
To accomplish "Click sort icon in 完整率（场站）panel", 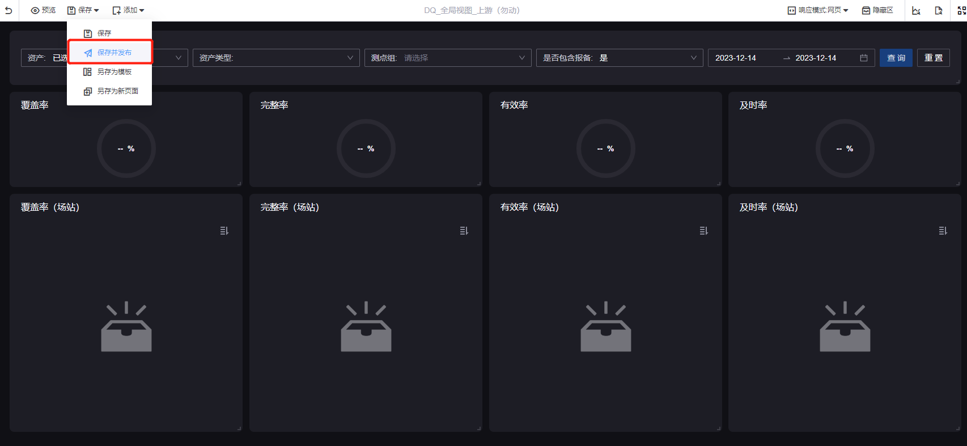I will 464,231.
